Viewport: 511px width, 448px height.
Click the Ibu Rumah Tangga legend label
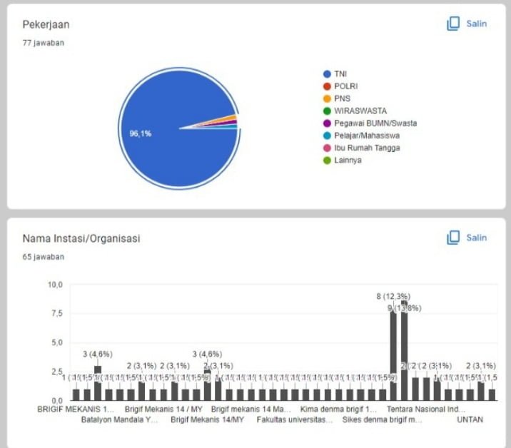coord(367,148)
